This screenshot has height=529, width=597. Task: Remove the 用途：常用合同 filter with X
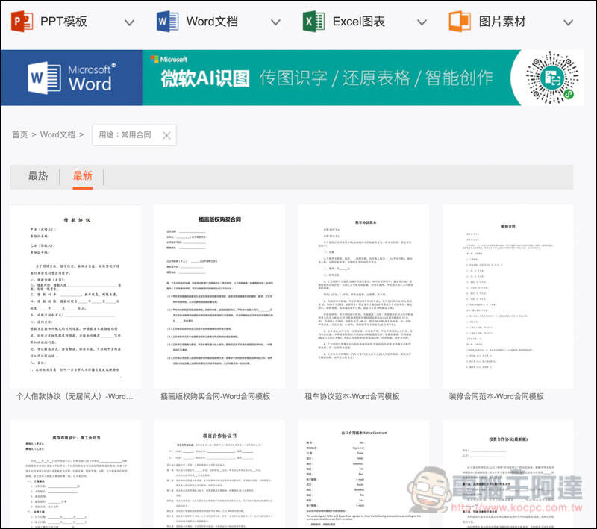tap(166, 136)
